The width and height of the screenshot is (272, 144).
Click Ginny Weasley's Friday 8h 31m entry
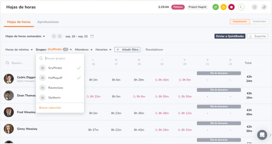[185, 130]
